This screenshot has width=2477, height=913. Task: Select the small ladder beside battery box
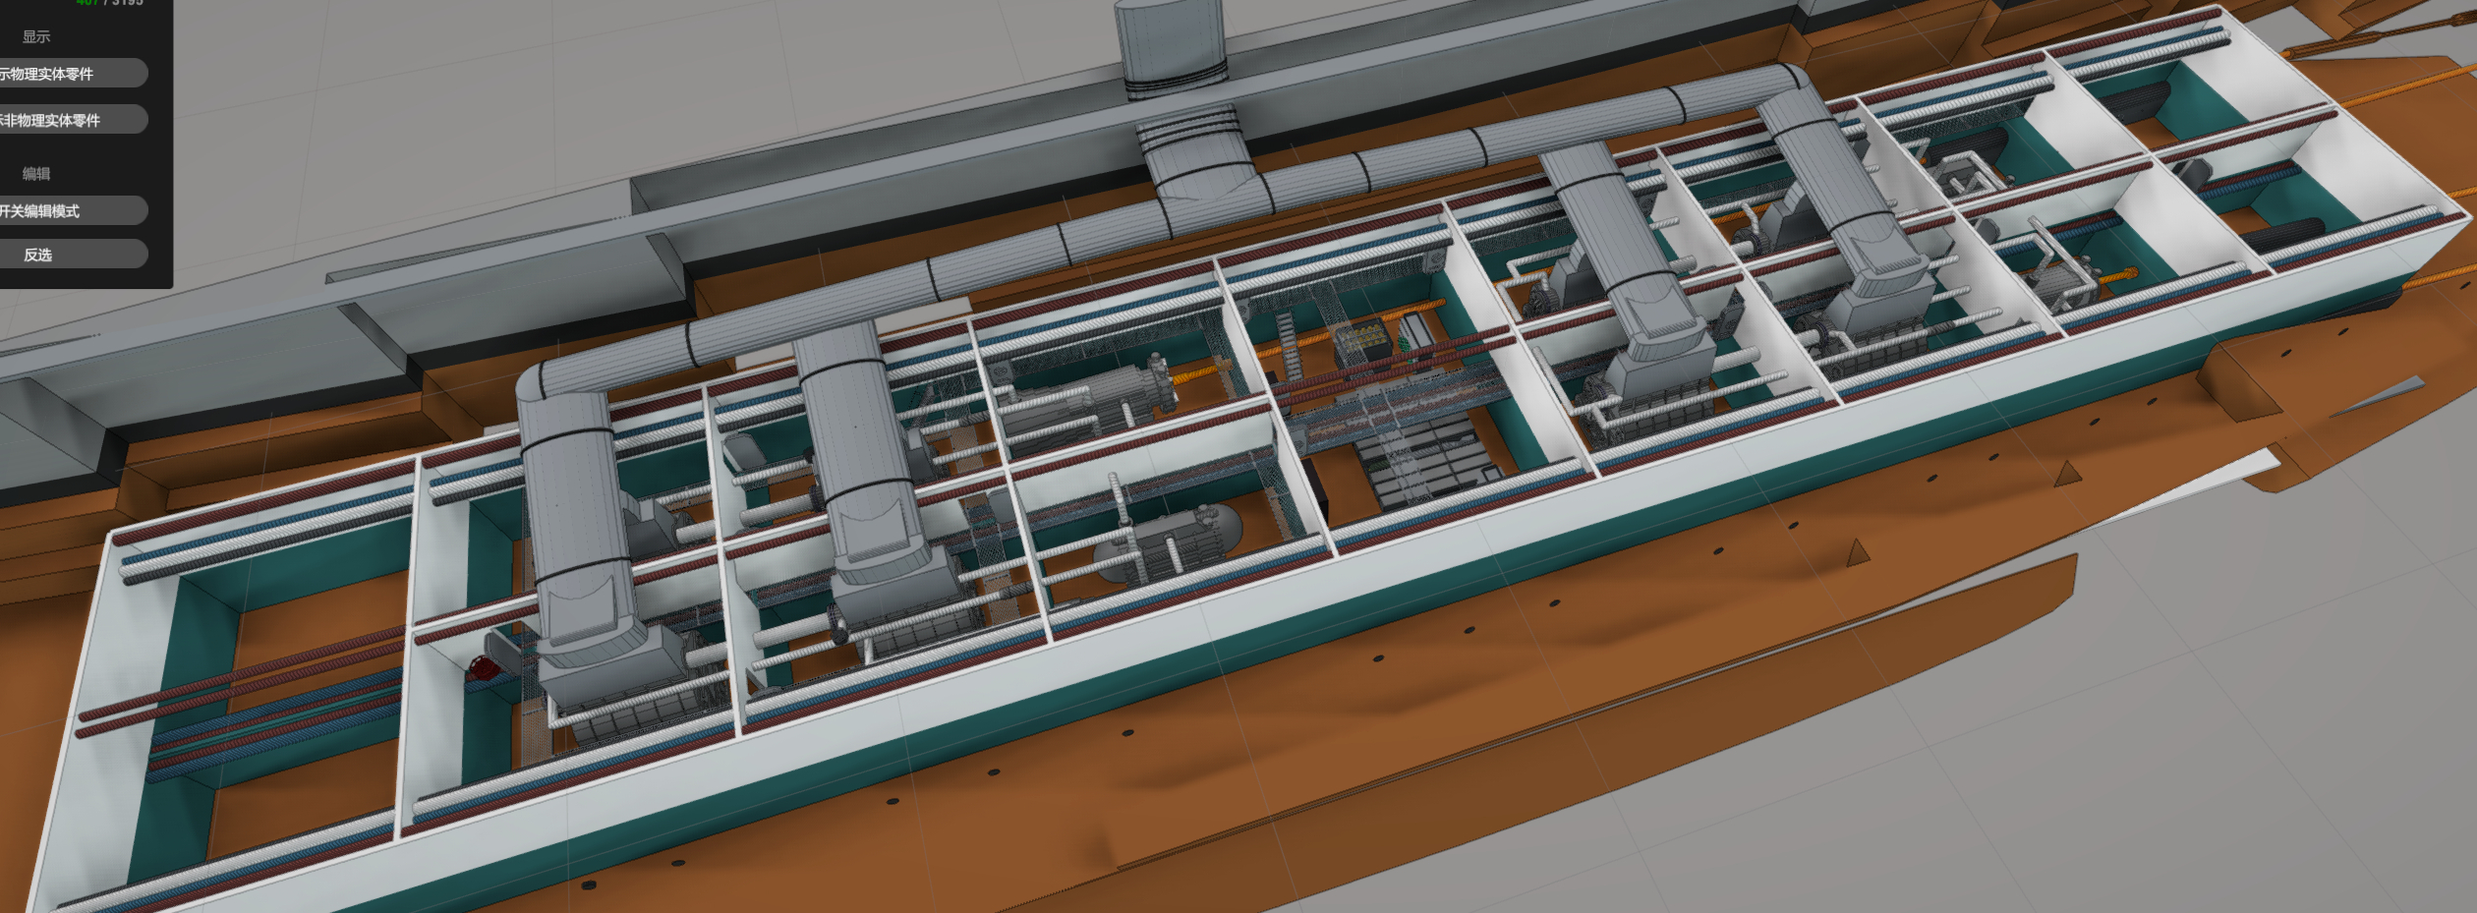click(x=1288, y=344)
